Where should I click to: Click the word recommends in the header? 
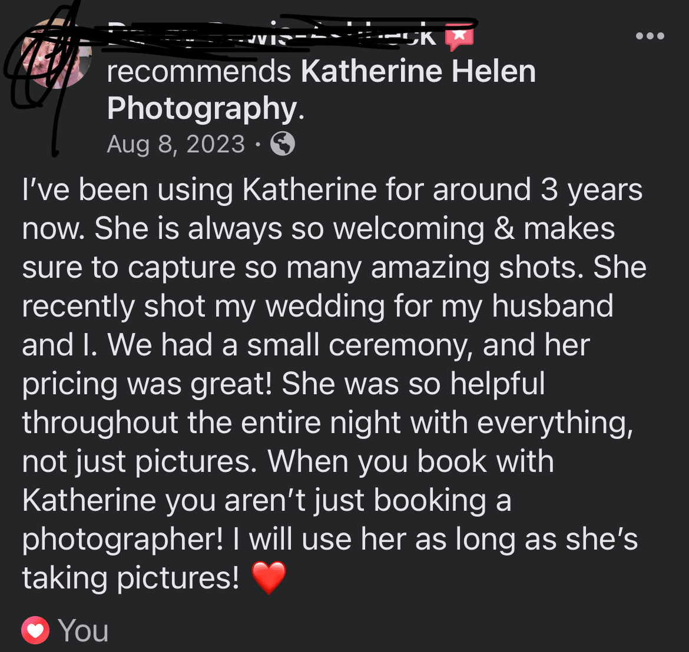199,72
